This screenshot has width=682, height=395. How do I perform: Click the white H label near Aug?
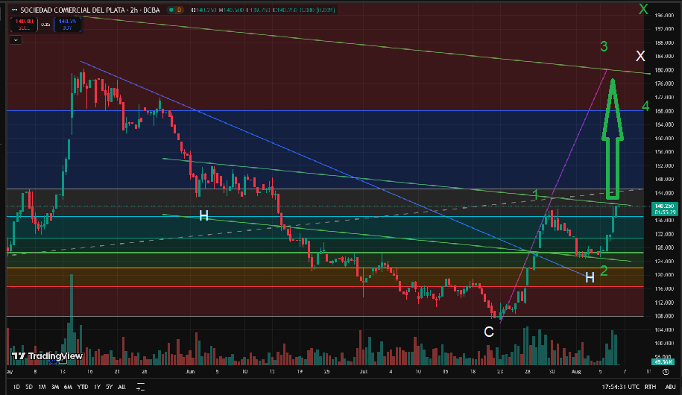[590, 277]
